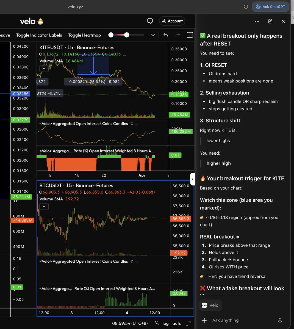Image resolution: width=294 pixels, height=329 pixels.
Task: Collapse the BTCUSDT indicator legend
Action: [44, 206]
